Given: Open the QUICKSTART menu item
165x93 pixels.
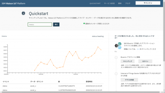Looking at the screenshot, I should pyautogui.click(x=95, y=3).
